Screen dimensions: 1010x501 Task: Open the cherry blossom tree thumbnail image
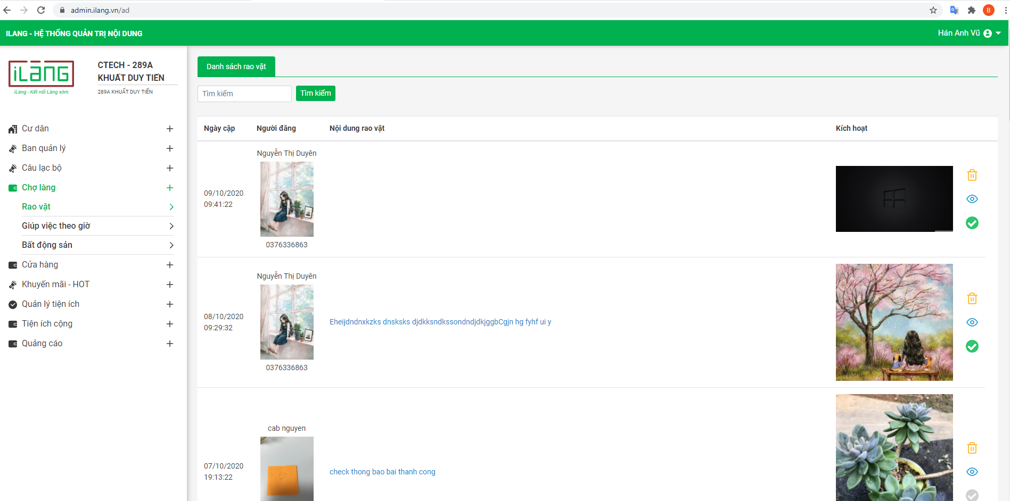coord(894,322)
